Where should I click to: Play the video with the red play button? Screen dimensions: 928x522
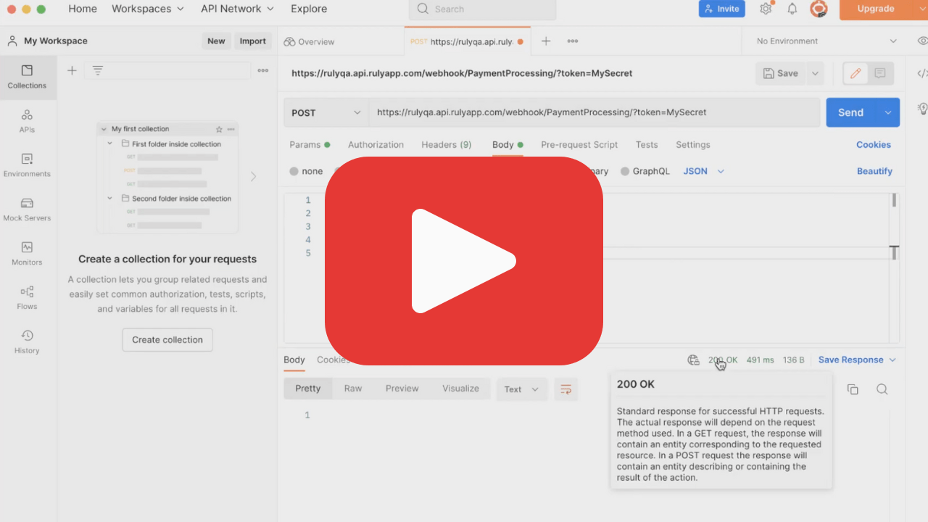(464, 261)
